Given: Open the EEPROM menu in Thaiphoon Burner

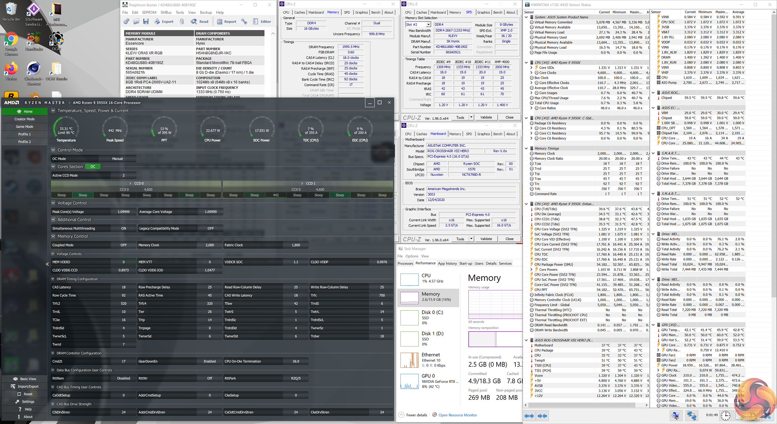Looking at the screenshot, I should tap(149, 12).
